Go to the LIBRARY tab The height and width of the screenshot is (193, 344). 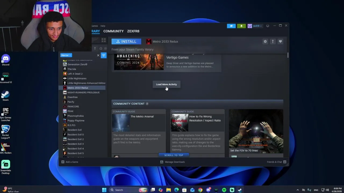point(95,31)
